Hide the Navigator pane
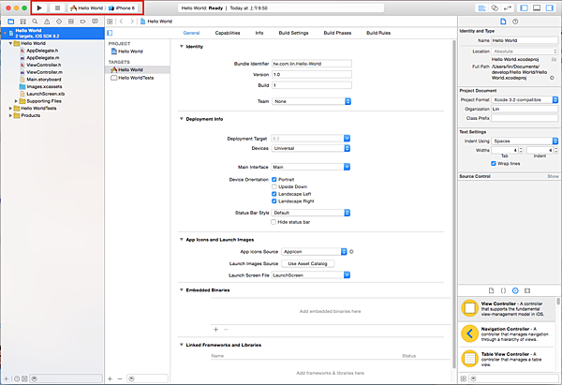The image size is (562, 385). pos(524,7)
